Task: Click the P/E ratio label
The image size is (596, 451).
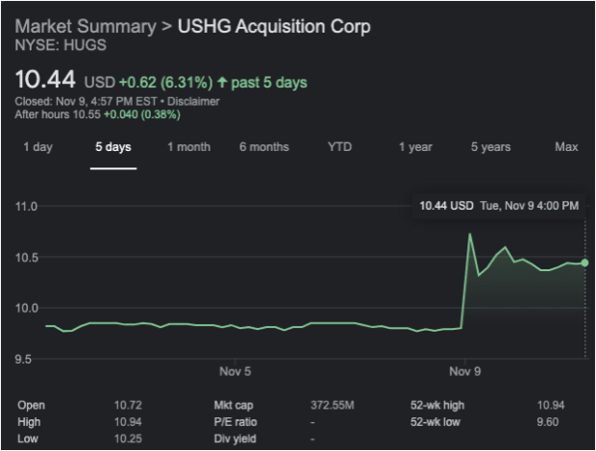Action: click(x=236, y=422)
